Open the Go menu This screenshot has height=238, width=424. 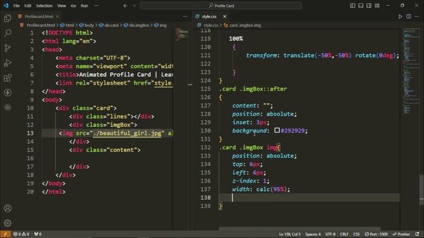click(x=74, y=6)
